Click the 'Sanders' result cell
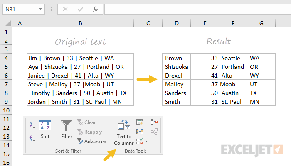 [x=177, y=93]
